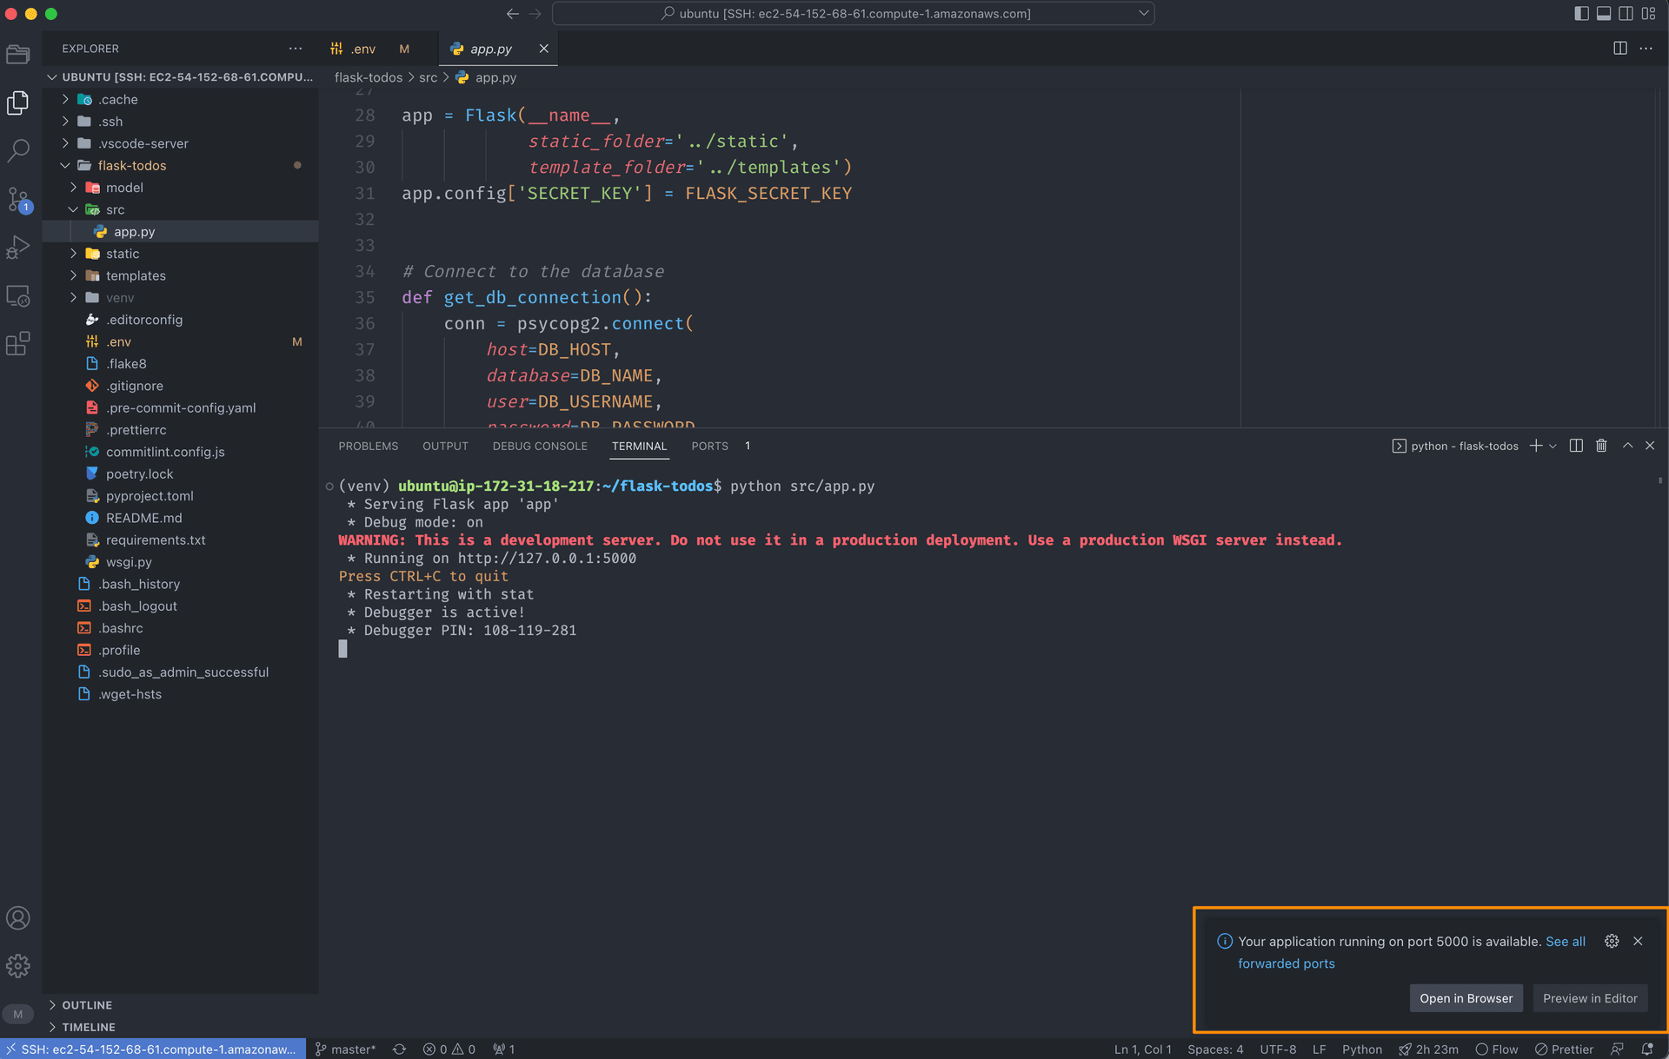Click the Preview in Editor button
1669x1059 pixels.
pos(1590,998)
